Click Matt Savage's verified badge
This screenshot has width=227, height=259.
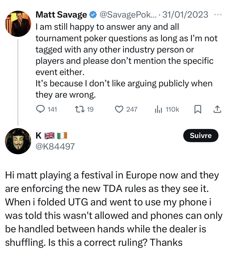point(93,15)
